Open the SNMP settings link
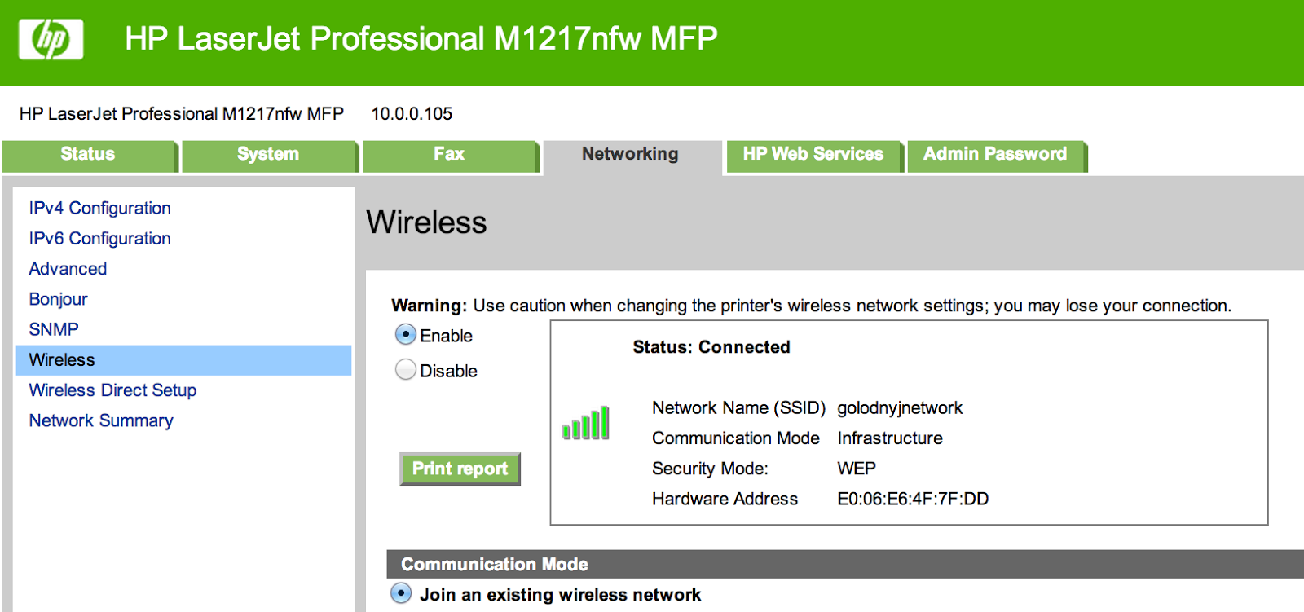Screen dimensions: 1304x612 pyautogui.click(x=54, y=329)
